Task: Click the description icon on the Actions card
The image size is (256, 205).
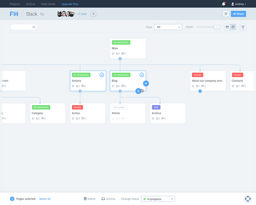Action: pos(73,86)
